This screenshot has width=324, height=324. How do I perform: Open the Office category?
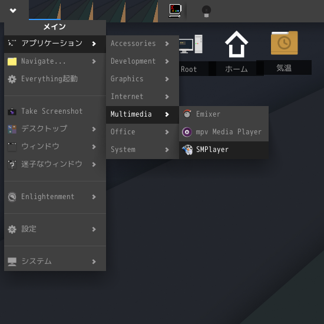143,132
